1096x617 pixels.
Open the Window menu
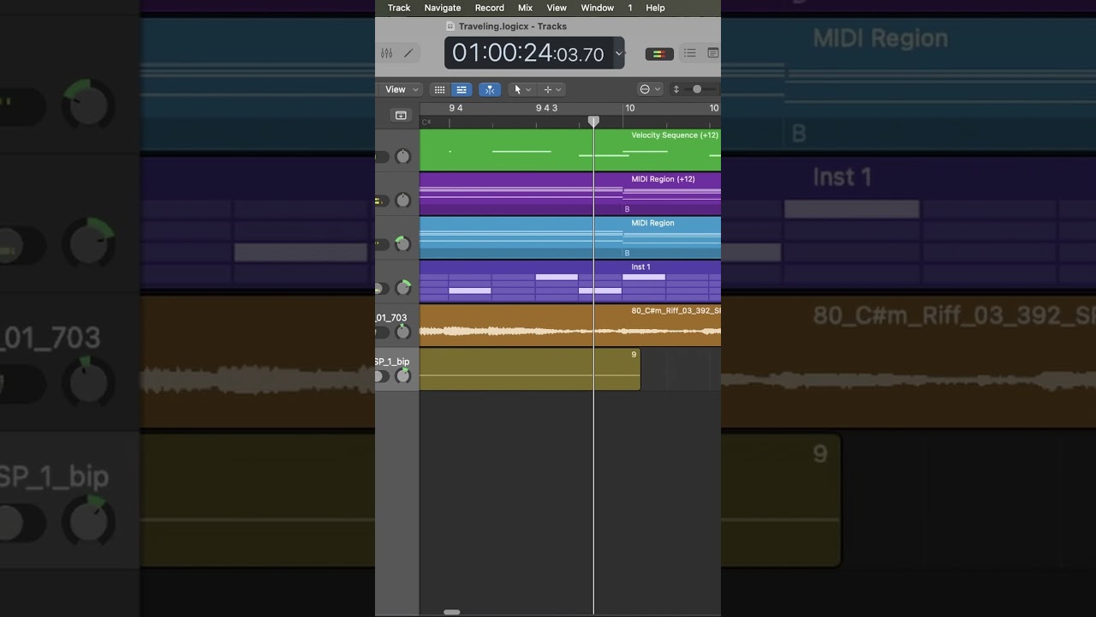pyautogui.click(x=598, y=8)
